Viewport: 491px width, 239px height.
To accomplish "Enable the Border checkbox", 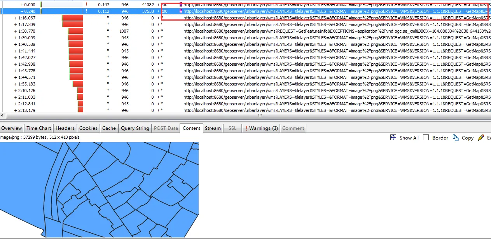I will [426, 138].
